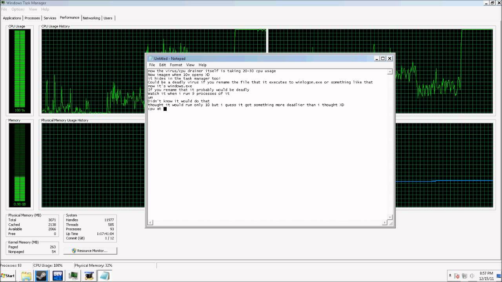Click Notepad horizontal scrollbar left arrow
Viewport: 502px width, 282px height.
pyautogui.click(x=150, y=222)
